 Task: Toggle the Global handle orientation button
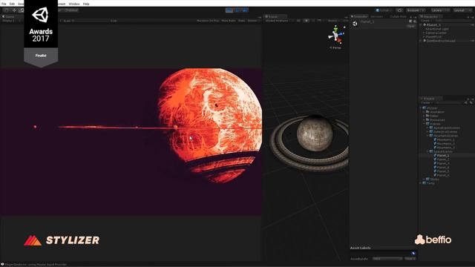tap(71, 10)
